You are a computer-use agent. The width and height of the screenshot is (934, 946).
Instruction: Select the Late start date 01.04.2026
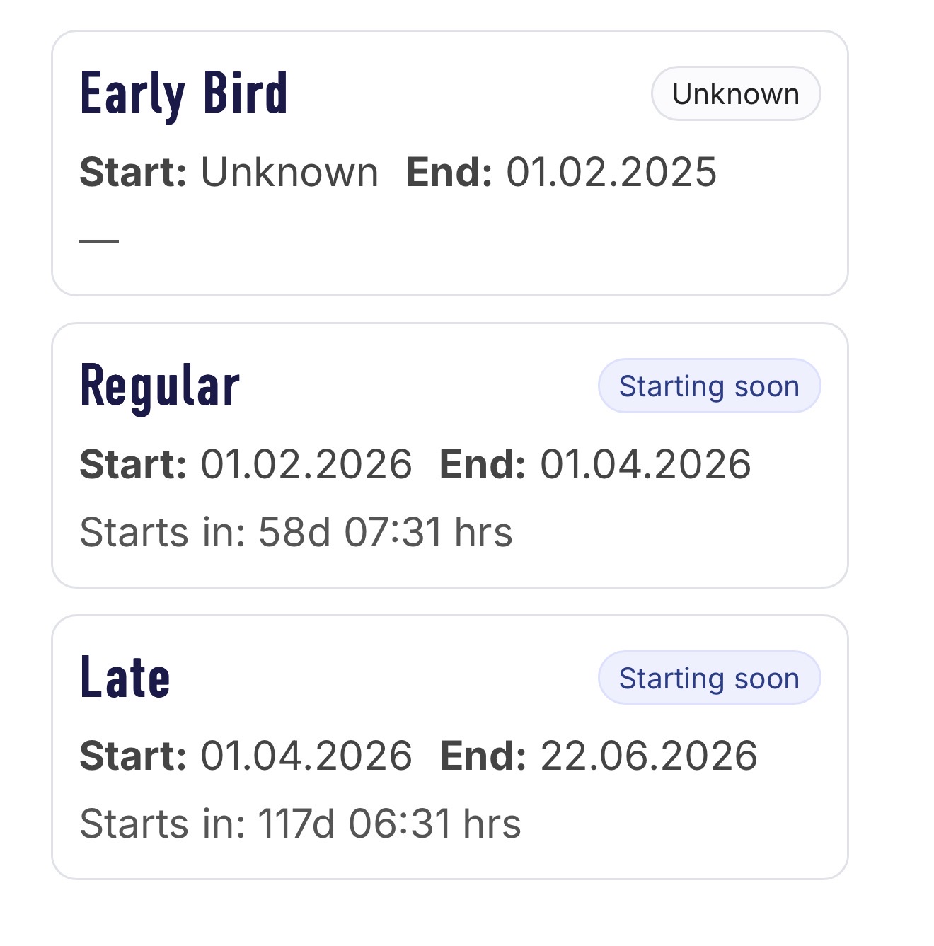click(306, 756)
